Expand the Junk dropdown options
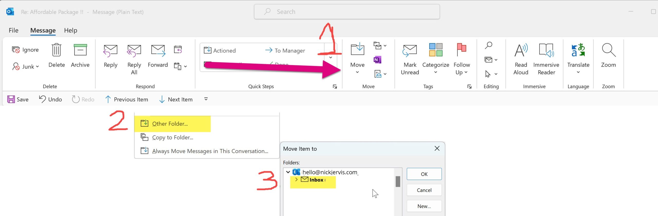Viewport: 658px width, 216px height. [x=38, y=67]
